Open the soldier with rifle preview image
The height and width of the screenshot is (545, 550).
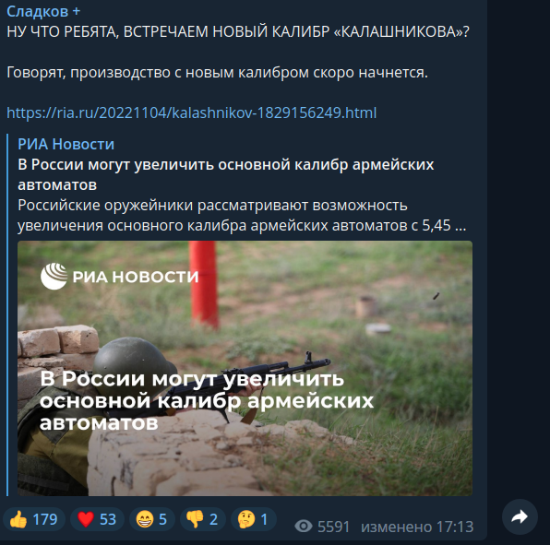tap(245, 368)
